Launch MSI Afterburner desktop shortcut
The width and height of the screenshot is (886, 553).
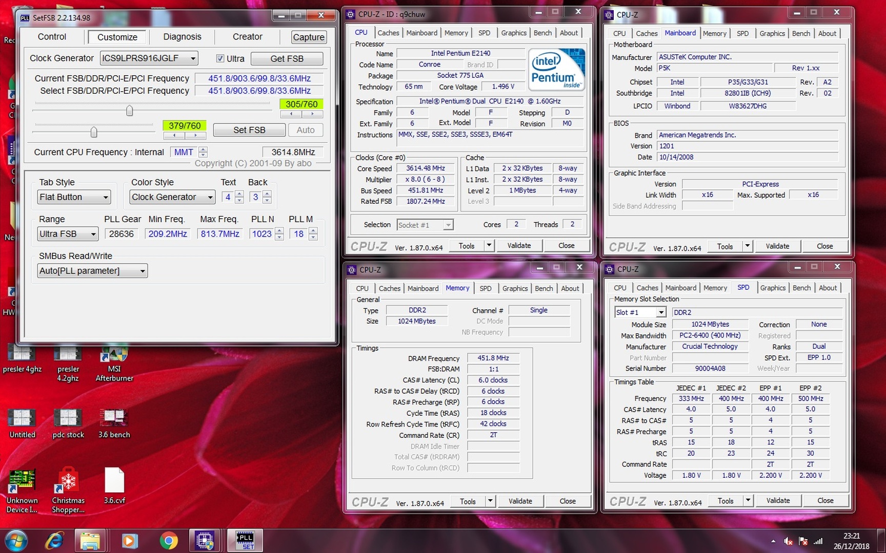click(x=114, y=364)
